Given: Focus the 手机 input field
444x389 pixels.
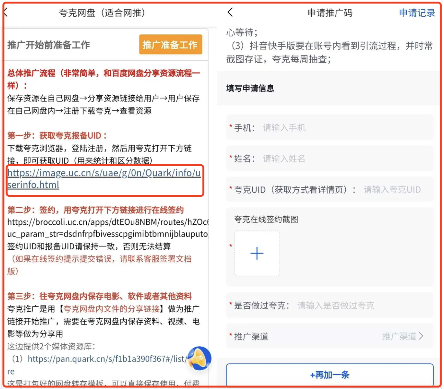Looking at the screenshot, I should [x=330, y=128].
